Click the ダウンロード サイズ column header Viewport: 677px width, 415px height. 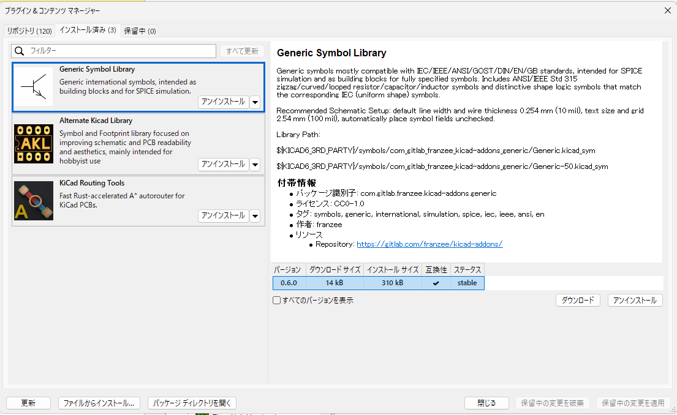tap(335, 269)
